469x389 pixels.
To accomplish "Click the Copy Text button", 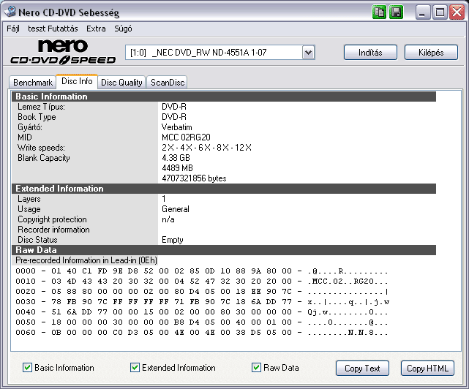I will (362, 368).
